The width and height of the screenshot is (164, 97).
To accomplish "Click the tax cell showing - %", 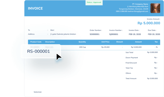I will coord(156,47).
